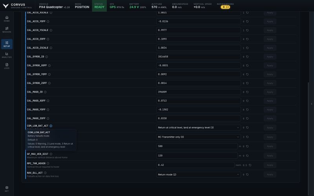This screenshot has height=196, width=314.
Task: Show info for CAL_ACC0_YSCALE
Action: (x=51, y=30)
